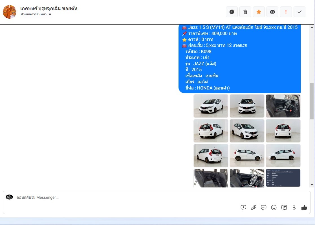
Task: Click the red exclamation priority icon
Action: click(286, 12)
